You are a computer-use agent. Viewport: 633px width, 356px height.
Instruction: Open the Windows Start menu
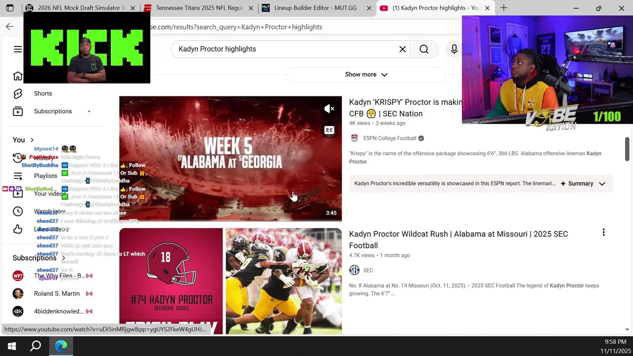pyautogui.click(x=12, y=346)
